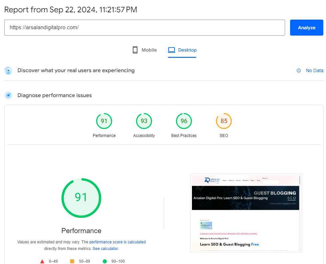The image size is (326, 264).
Task: Click the desktop laptop icon
Action: pyautogui.click(x=172, y=50)
